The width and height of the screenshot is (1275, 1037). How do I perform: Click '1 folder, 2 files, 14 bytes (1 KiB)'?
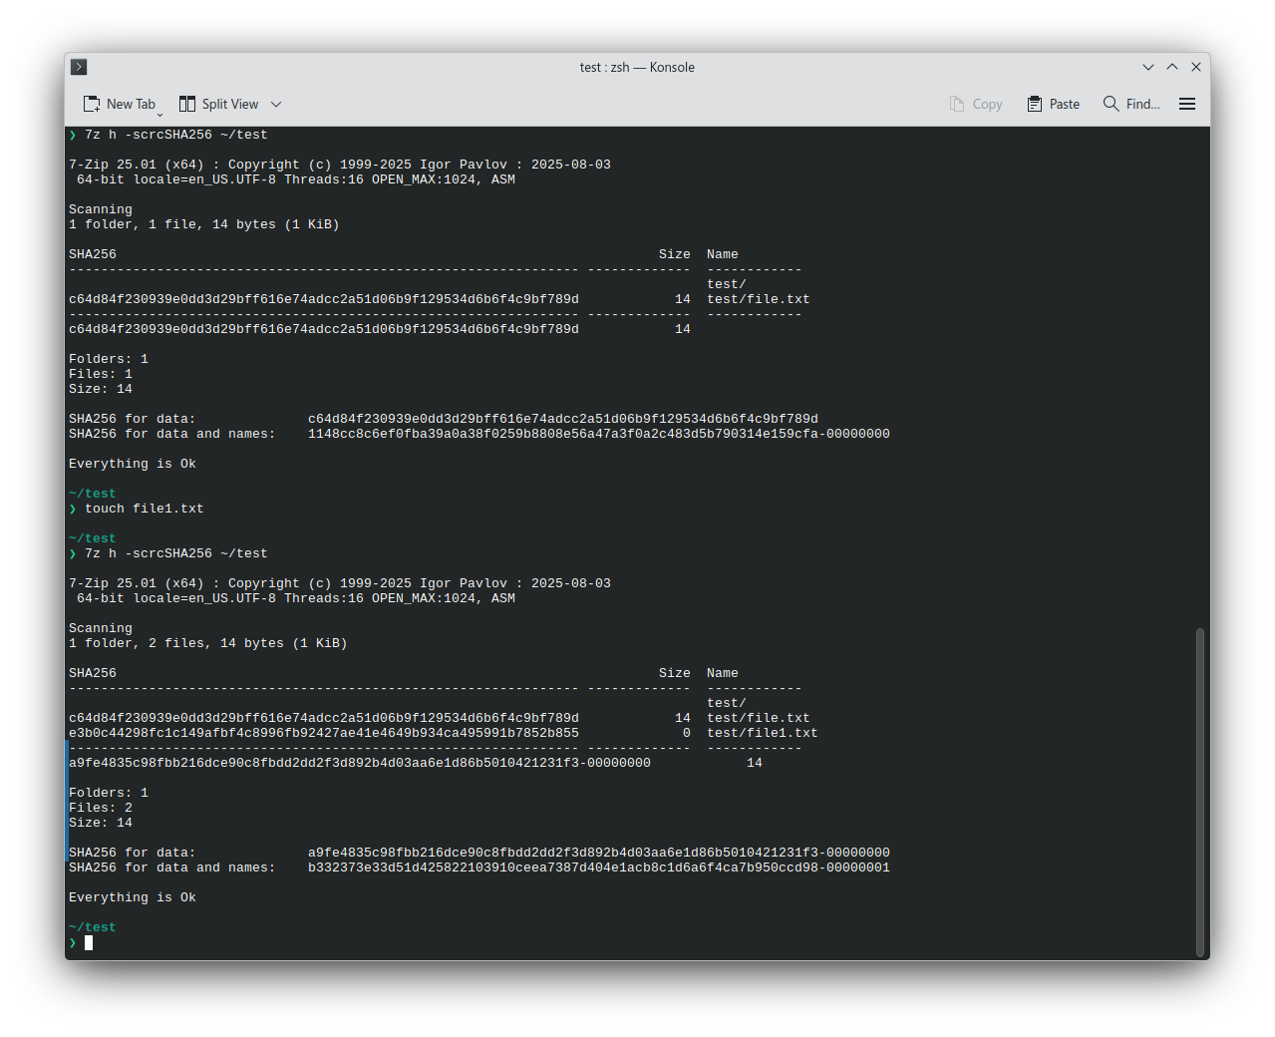click(208, 643)
